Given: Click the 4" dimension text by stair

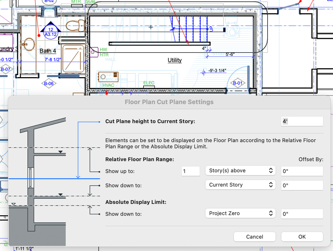Looking at the screenshot, I should 204,48.
